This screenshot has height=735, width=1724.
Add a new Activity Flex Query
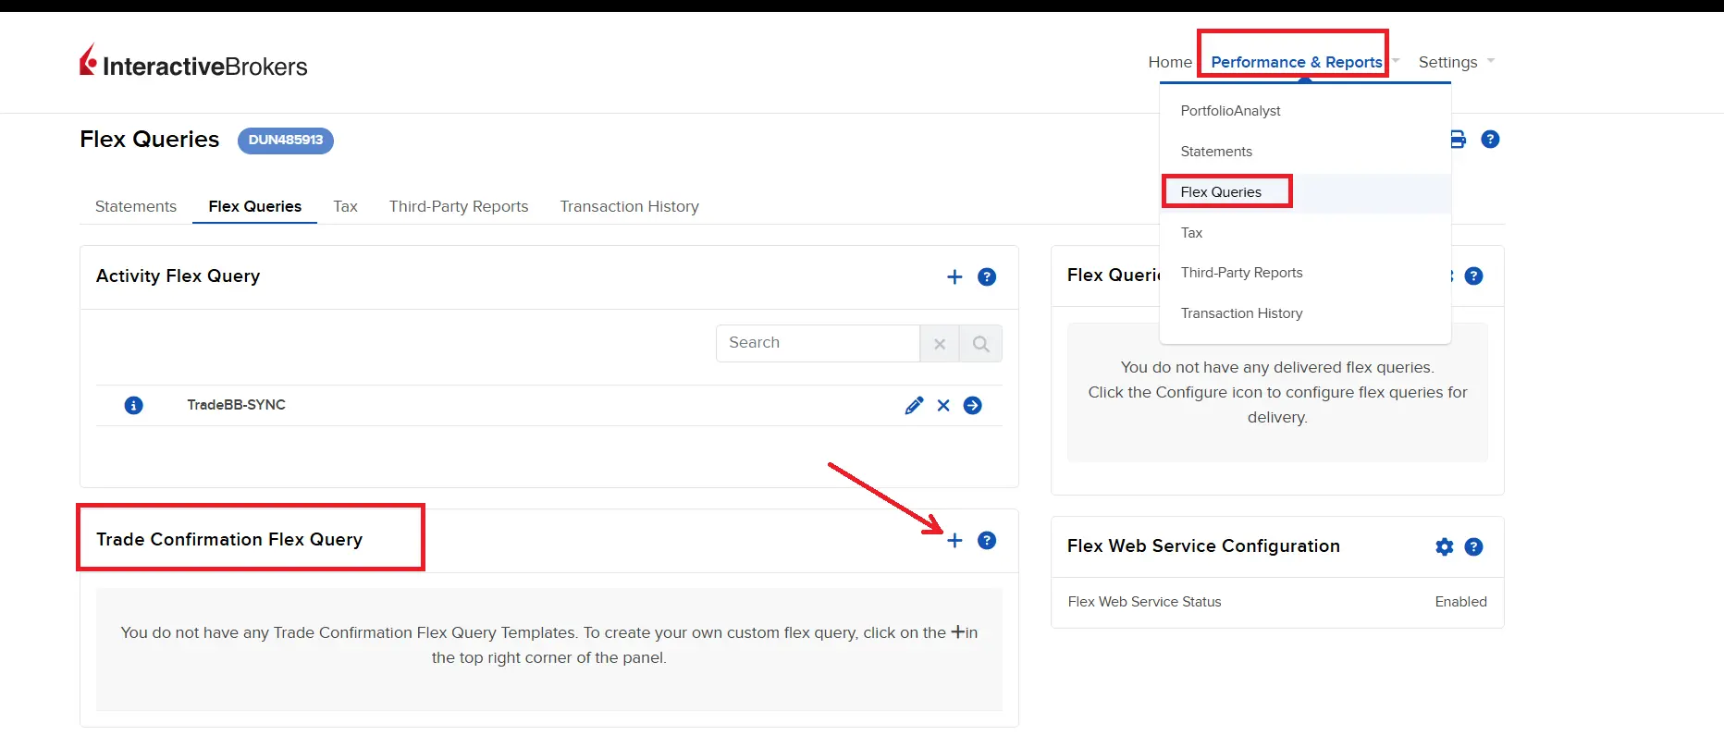point(954,277)
